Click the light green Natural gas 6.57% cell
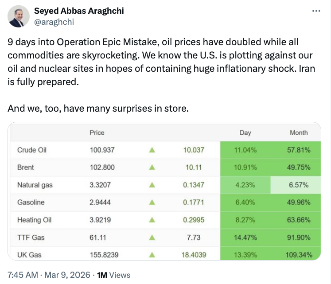This screenshot has height=284, width=331. 299,185
